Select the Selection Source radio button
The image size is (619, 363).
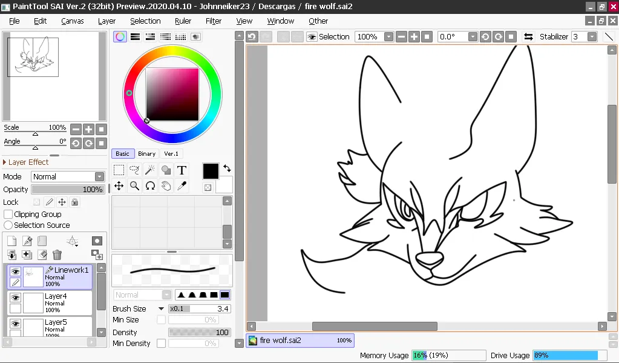coord(8,225)
